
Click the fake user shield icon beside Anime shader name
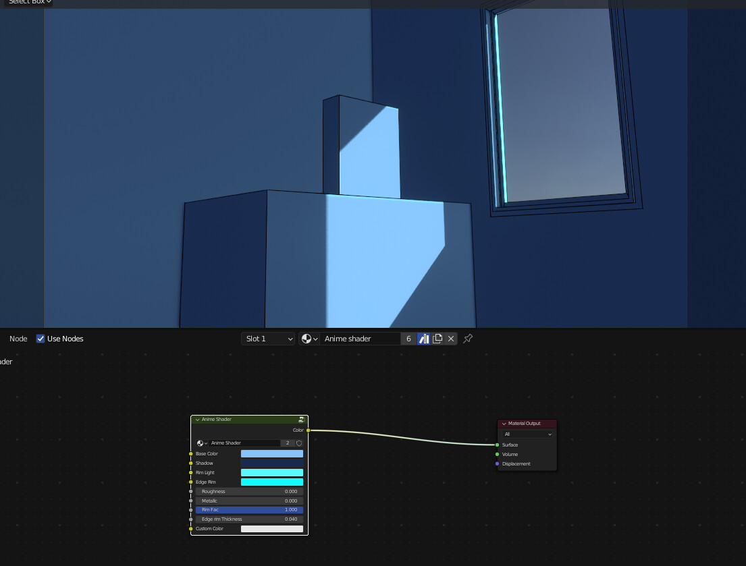(x=423, y=338)
